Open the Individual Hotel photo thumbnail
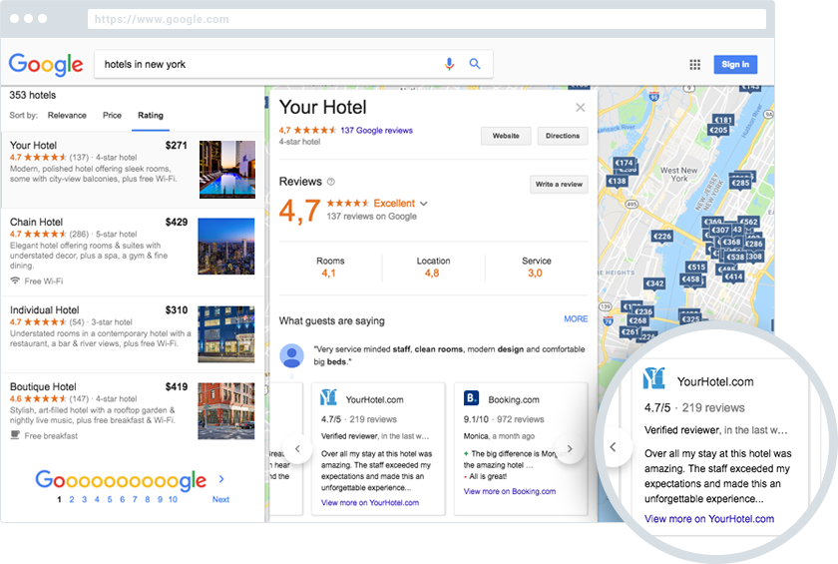The image size is (838, 564). point(226,334)
